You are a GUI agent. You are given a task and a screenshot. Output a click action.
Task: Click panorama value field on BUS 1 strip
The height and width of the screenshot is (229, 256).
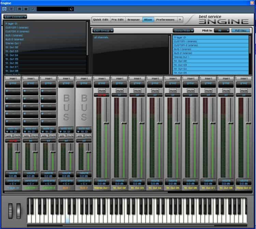point(66,184)
